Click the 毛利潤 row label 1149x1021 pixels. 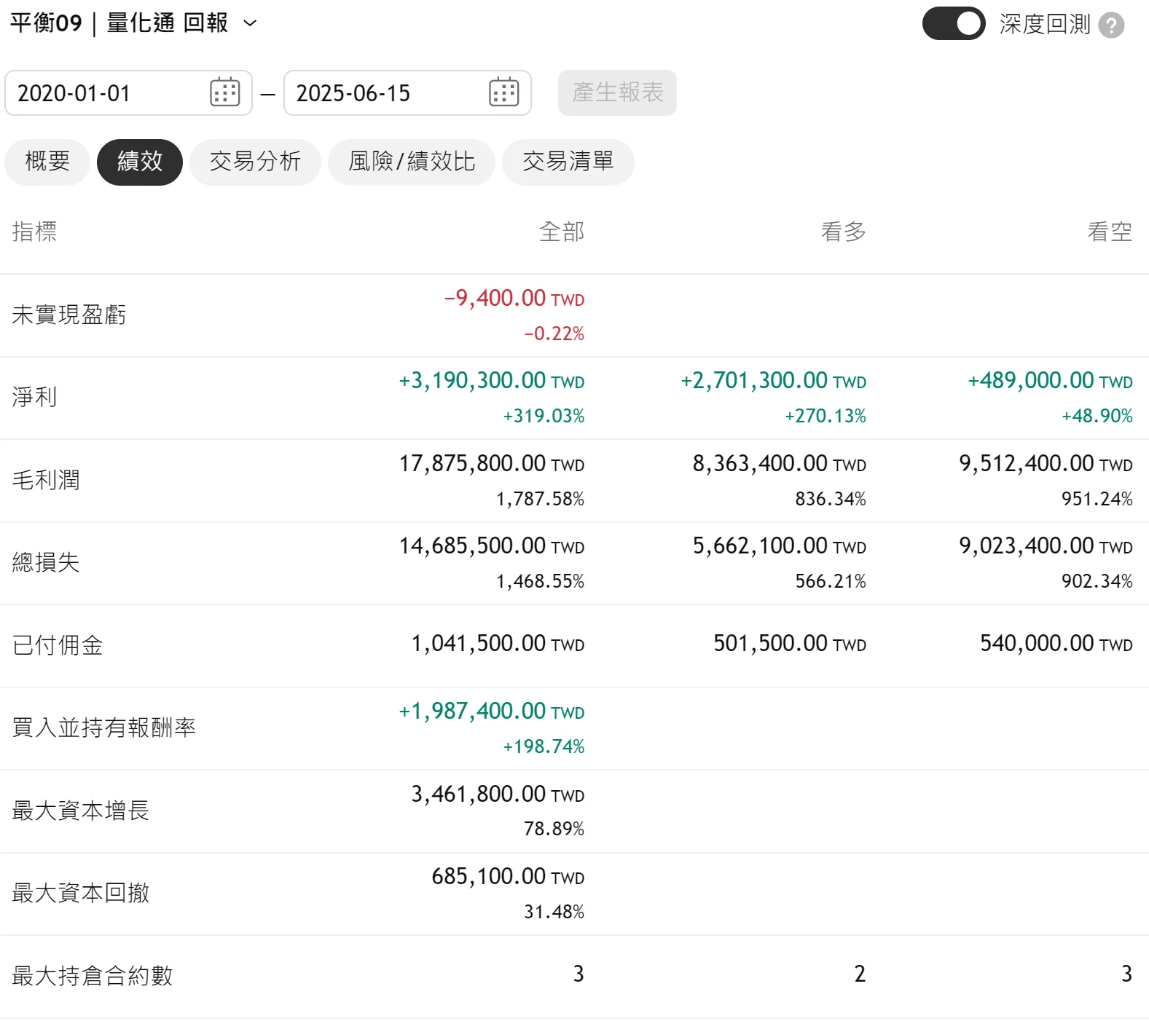pyautogui.click(x=46, y=480)
